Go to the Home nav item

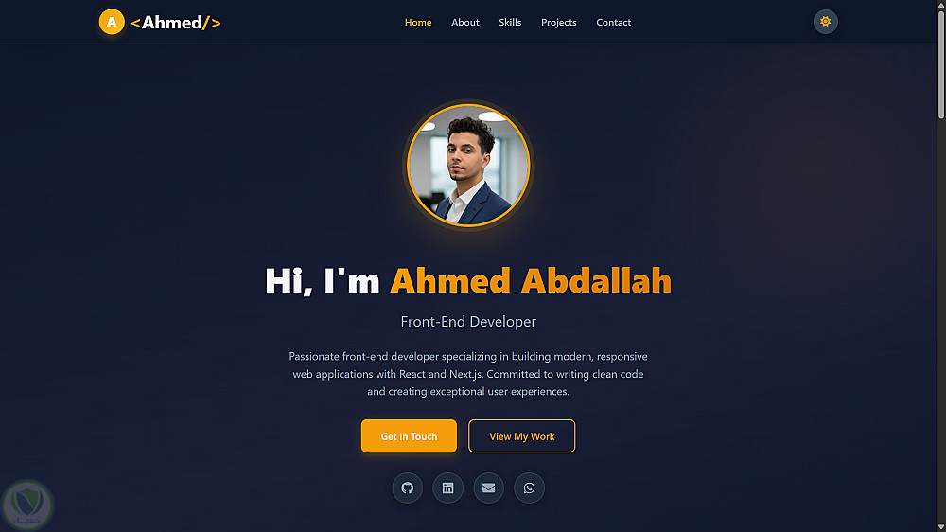pyautogui.click(x=418, y=23)
